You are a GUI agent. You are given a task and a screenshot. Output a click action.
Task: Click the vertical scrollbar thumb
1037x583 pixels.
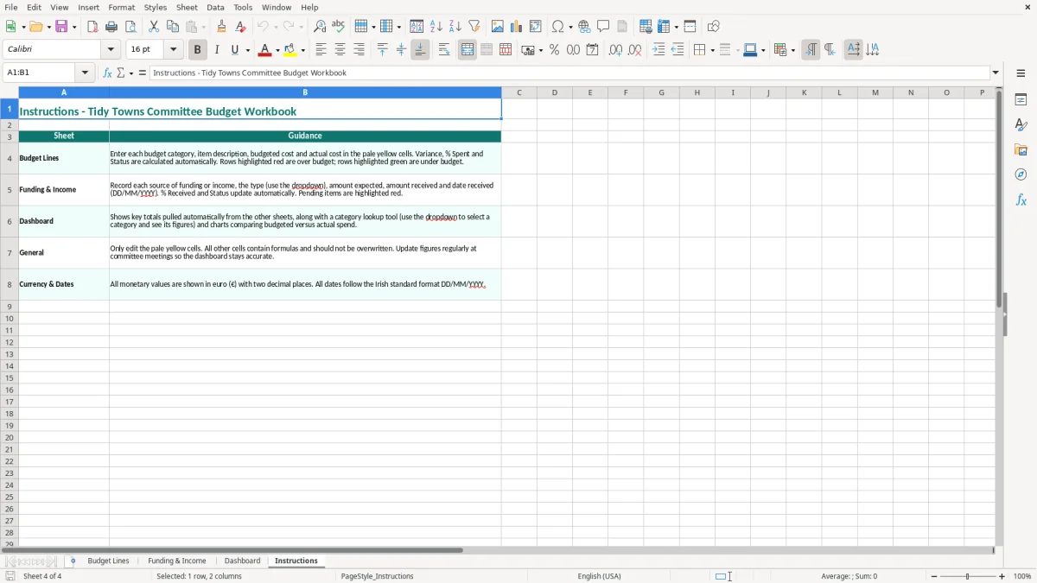coord(999,199)
